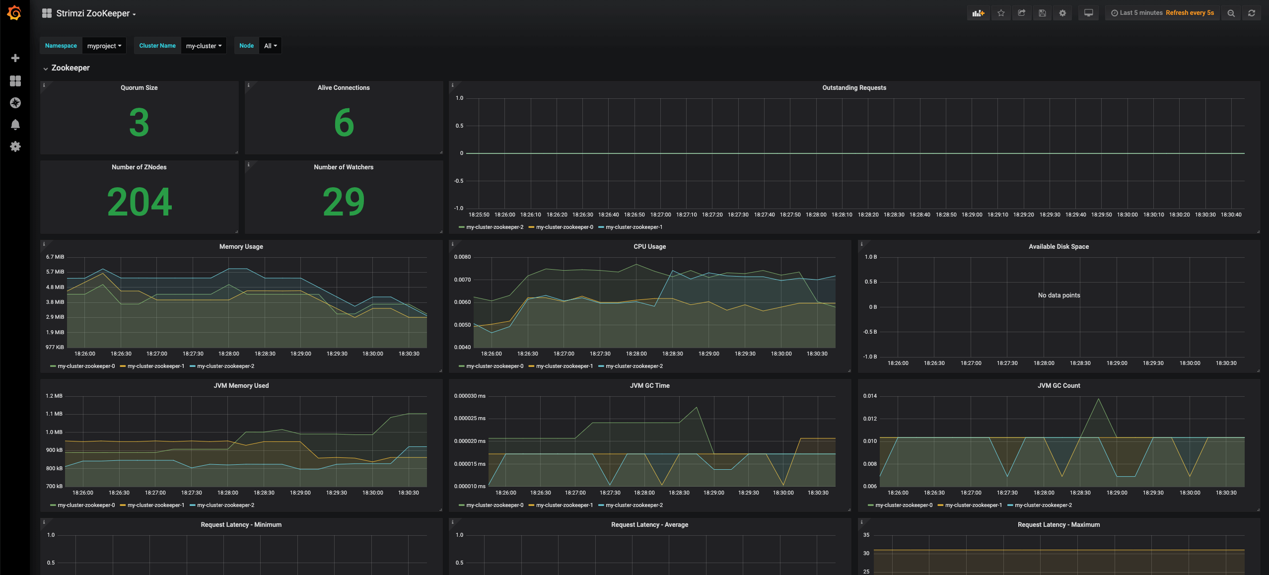The image size is (1269, 575).
Task: Star this dashboard as favorite
Action: click(x=1001, y=13)
